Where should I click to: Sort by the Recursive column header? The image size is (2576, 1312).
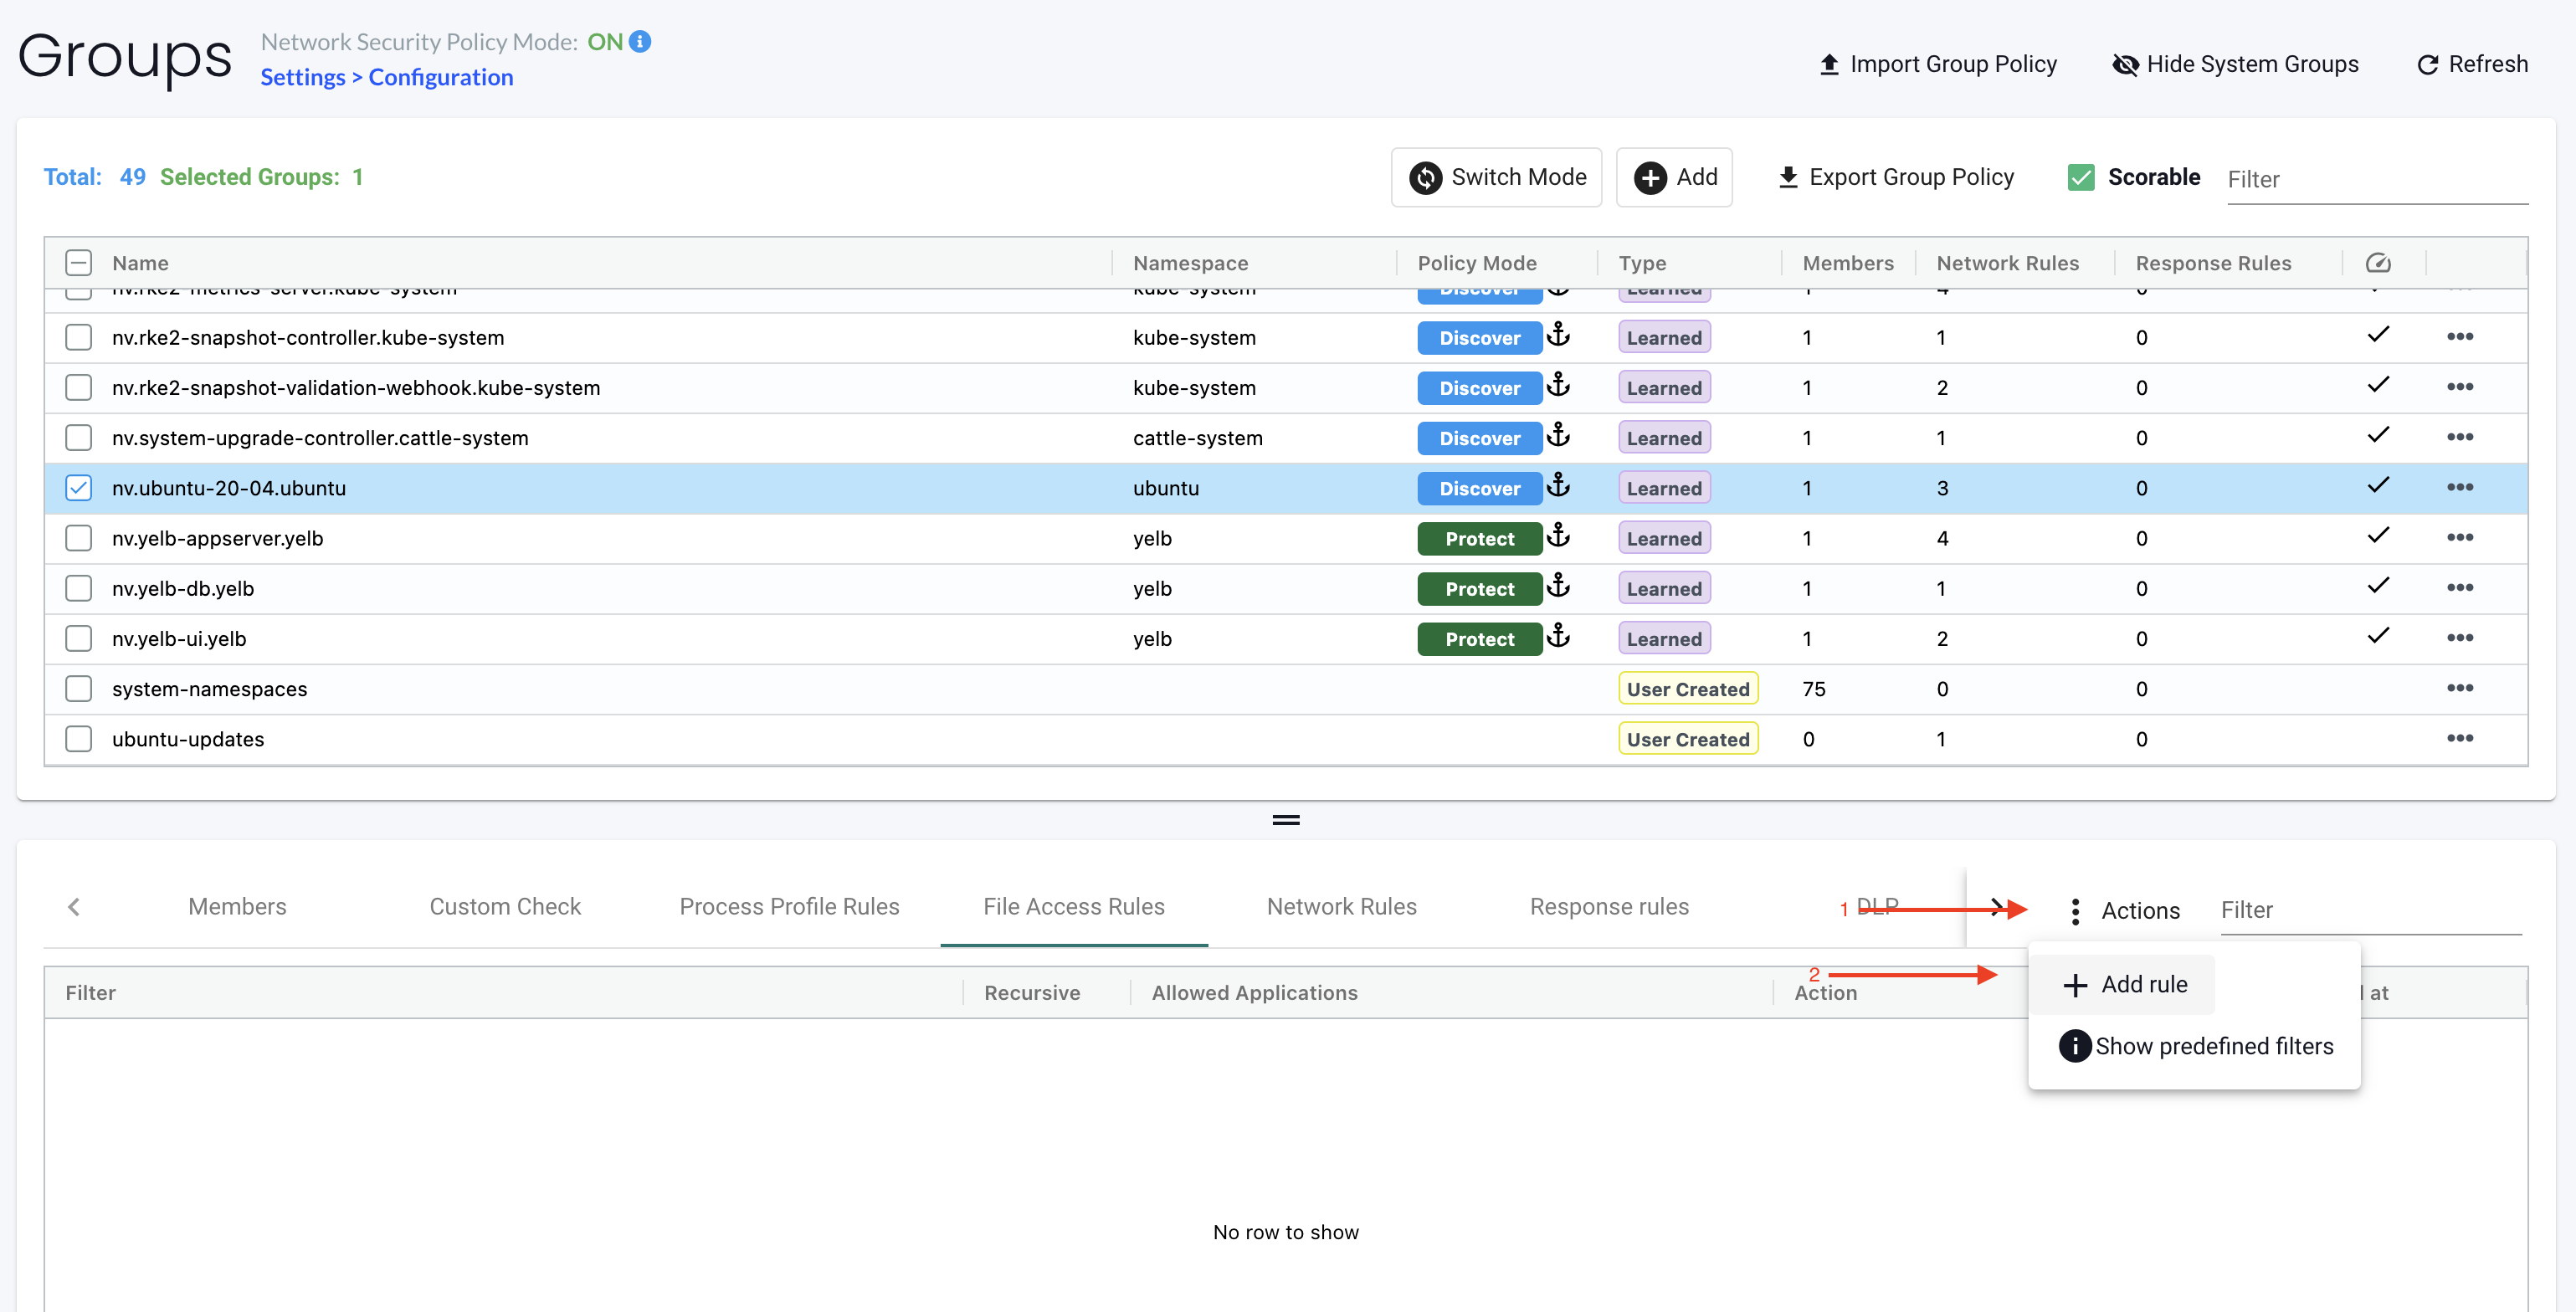pos(1032,993)
